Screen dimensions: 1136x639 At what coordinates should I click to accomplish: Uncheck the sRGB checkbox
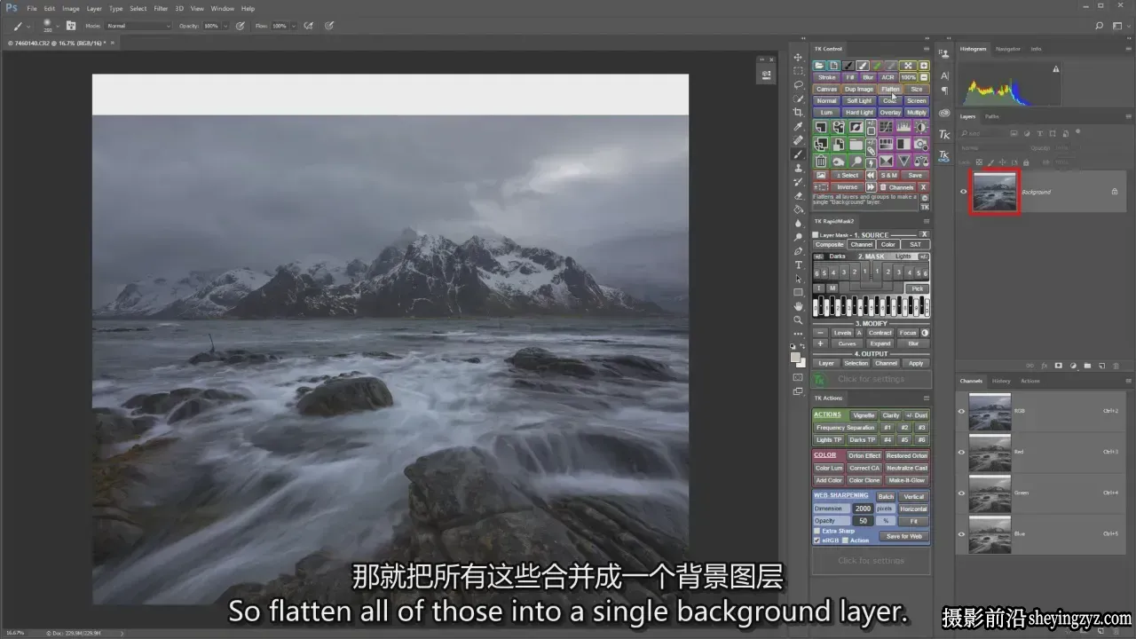pyautogui.click(x=817, y=540)
